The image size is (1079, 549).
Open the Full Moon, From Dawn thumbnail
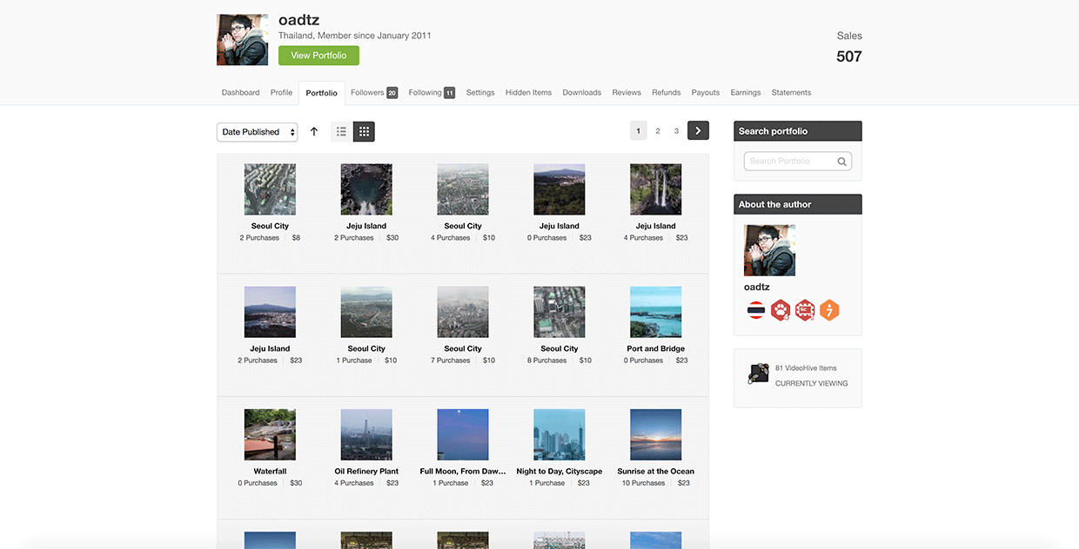[463, 434]
